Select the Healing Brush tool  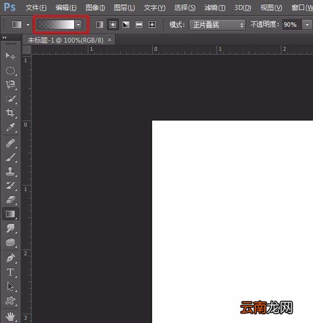tap(10, 143)
